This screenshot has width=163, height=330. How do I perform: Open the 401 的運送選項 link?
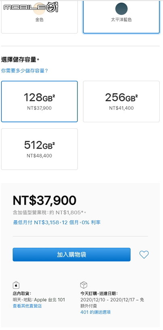pos(96,312)
